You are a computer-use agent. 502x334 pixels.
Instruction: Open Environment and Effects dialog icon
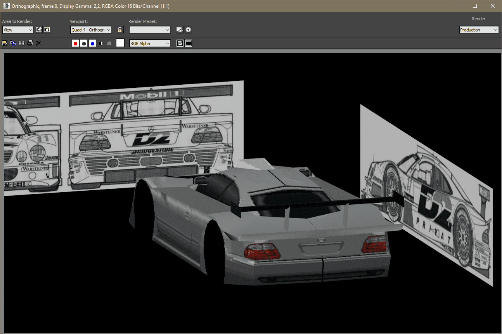click(x=188, y=30)
